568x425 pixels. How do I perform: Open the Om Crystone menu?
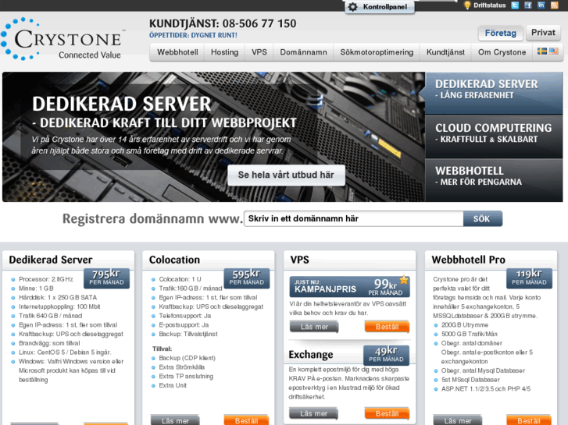click(x=502, y=52)
